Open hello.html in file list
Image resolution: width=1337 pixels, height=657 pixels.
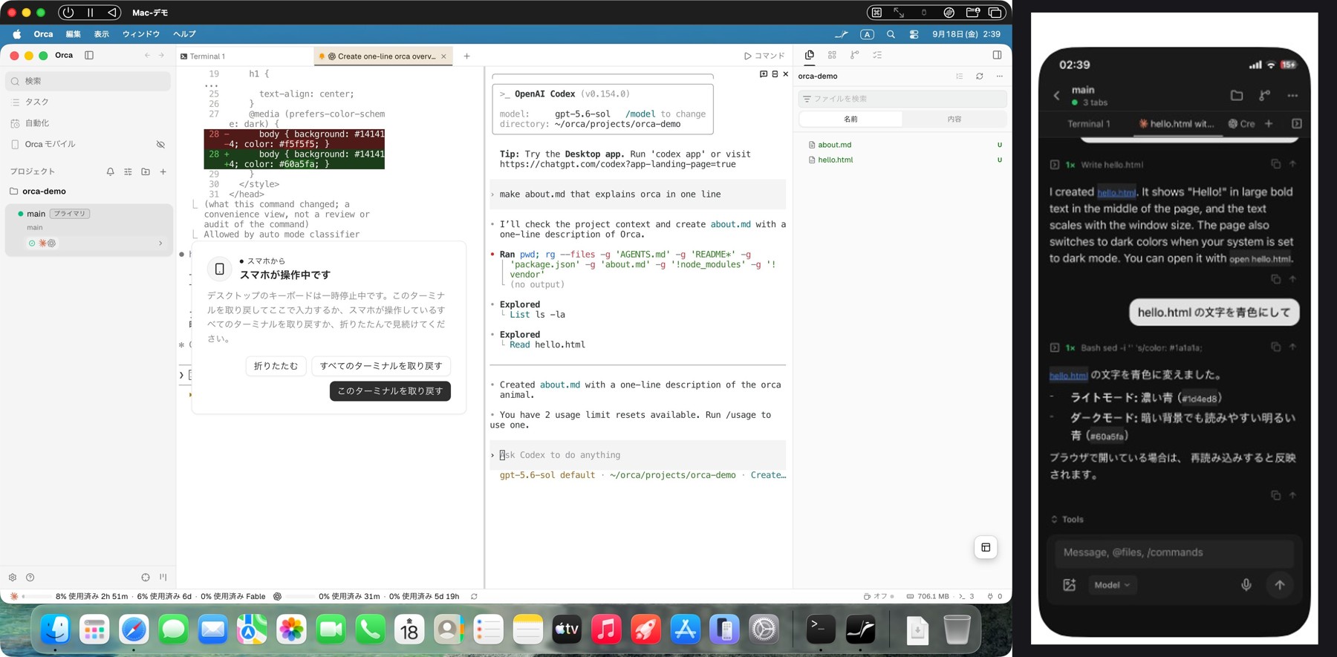902,160
